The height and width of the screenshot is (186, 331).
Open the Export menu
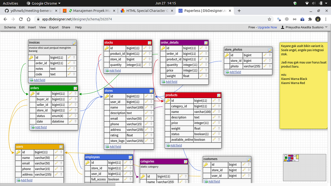point(54,27)
